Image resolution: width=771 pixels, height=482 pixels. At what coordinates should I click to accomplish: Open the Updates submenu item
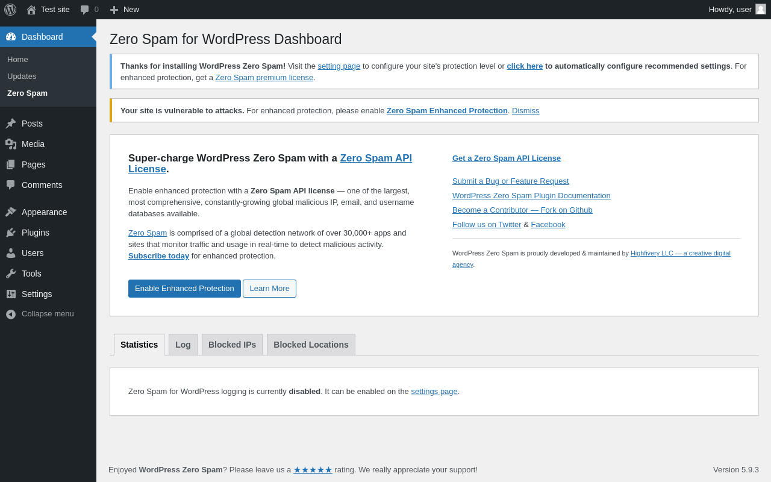coord(22,76)
